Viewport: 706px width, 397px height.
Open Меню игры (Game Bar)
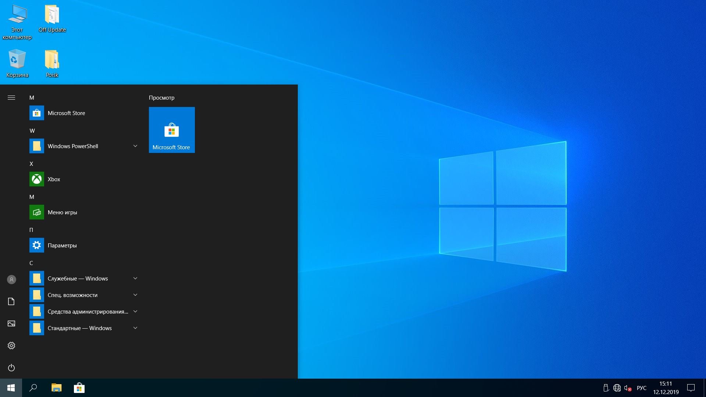(62, 212)
